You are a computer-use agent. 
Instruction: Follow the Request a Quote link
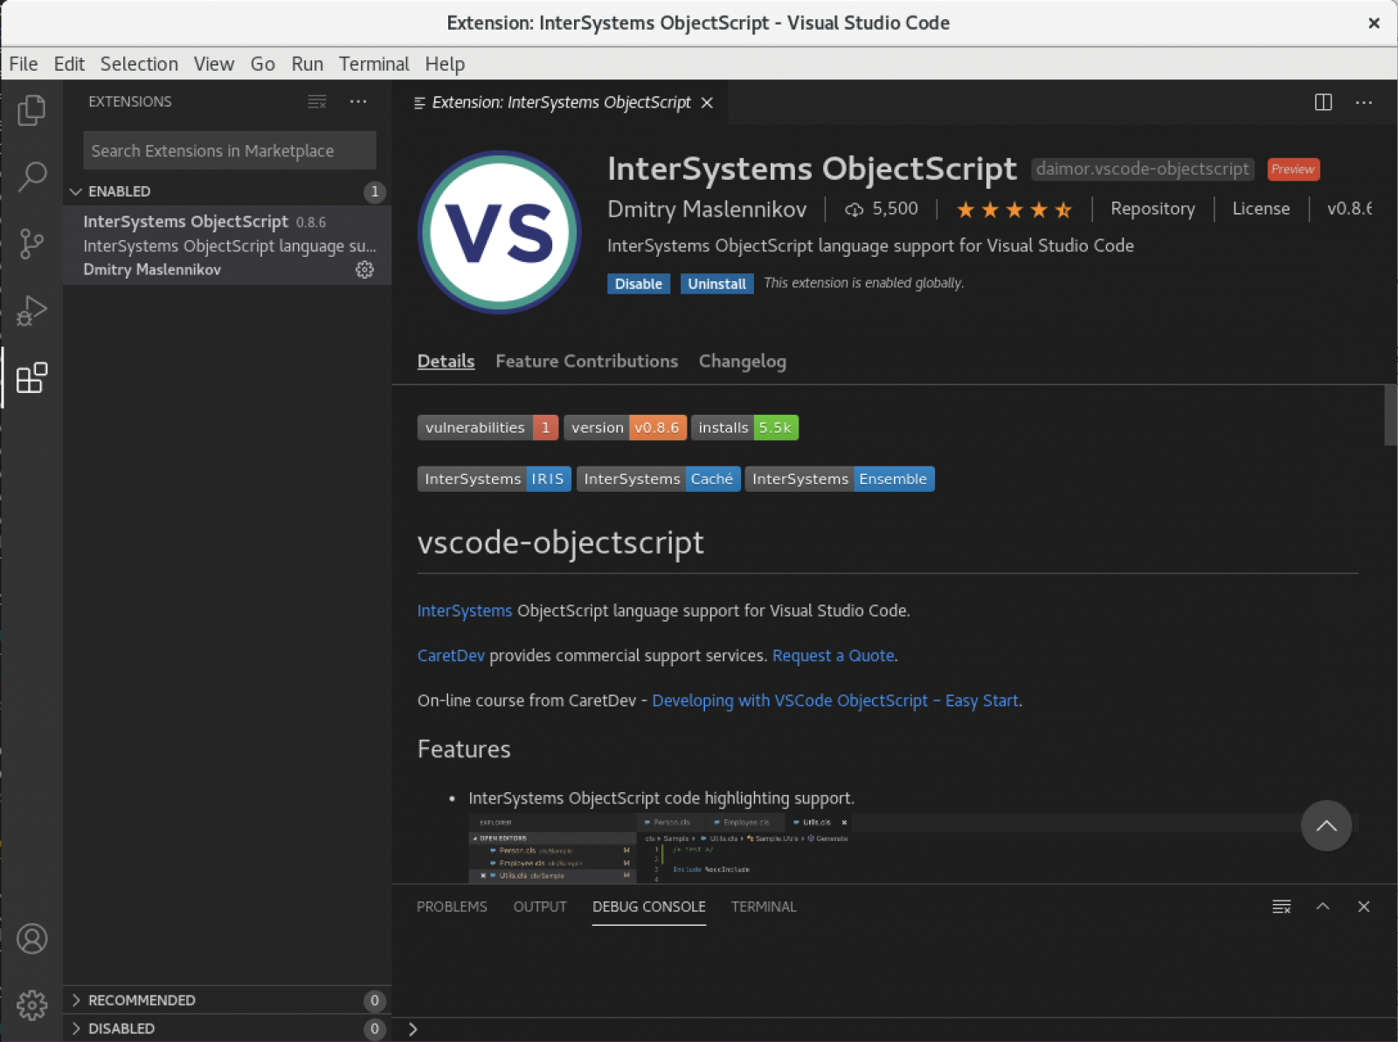833,656
